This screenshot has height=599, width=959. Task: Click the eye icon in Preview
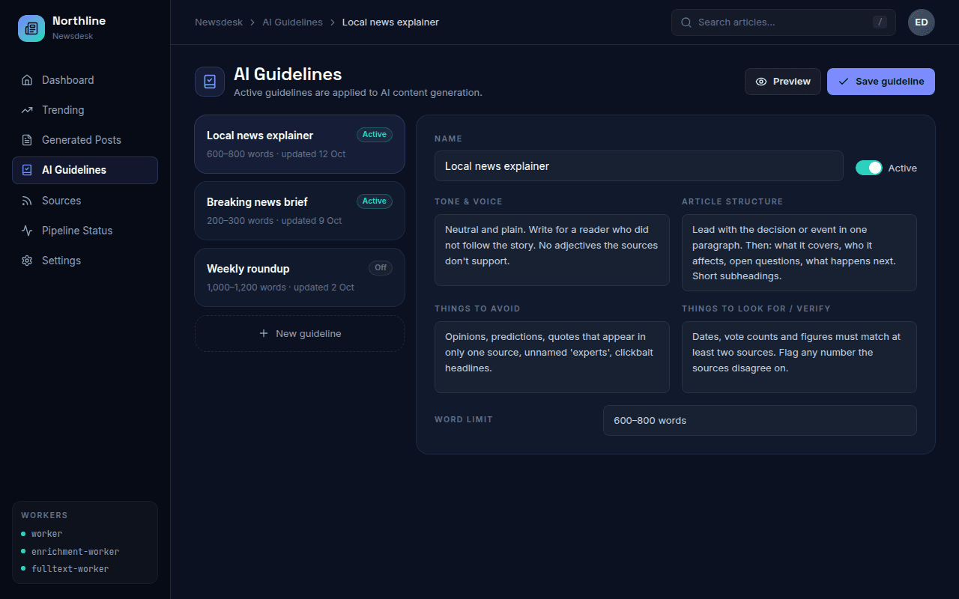761,82
